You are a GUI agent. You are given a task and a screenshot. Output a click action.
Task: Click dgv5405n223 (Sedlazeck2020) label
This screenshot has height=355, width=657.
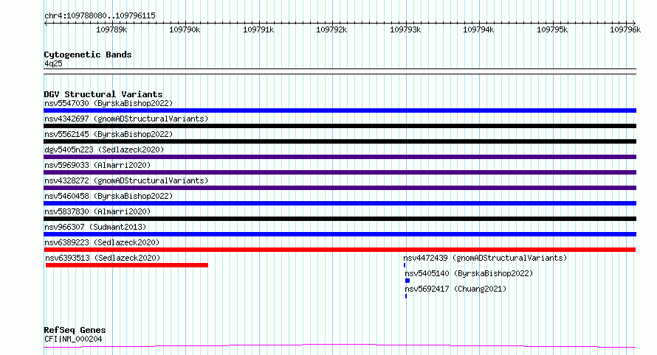(x=104, y=150)
